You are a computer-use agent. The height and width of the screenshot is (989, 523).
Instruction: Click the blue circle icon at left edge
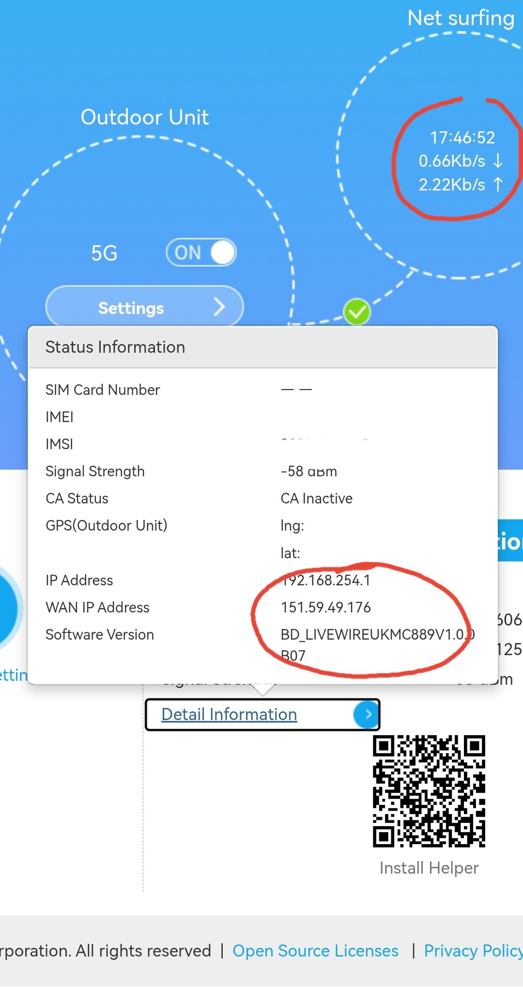coord(10,608)
